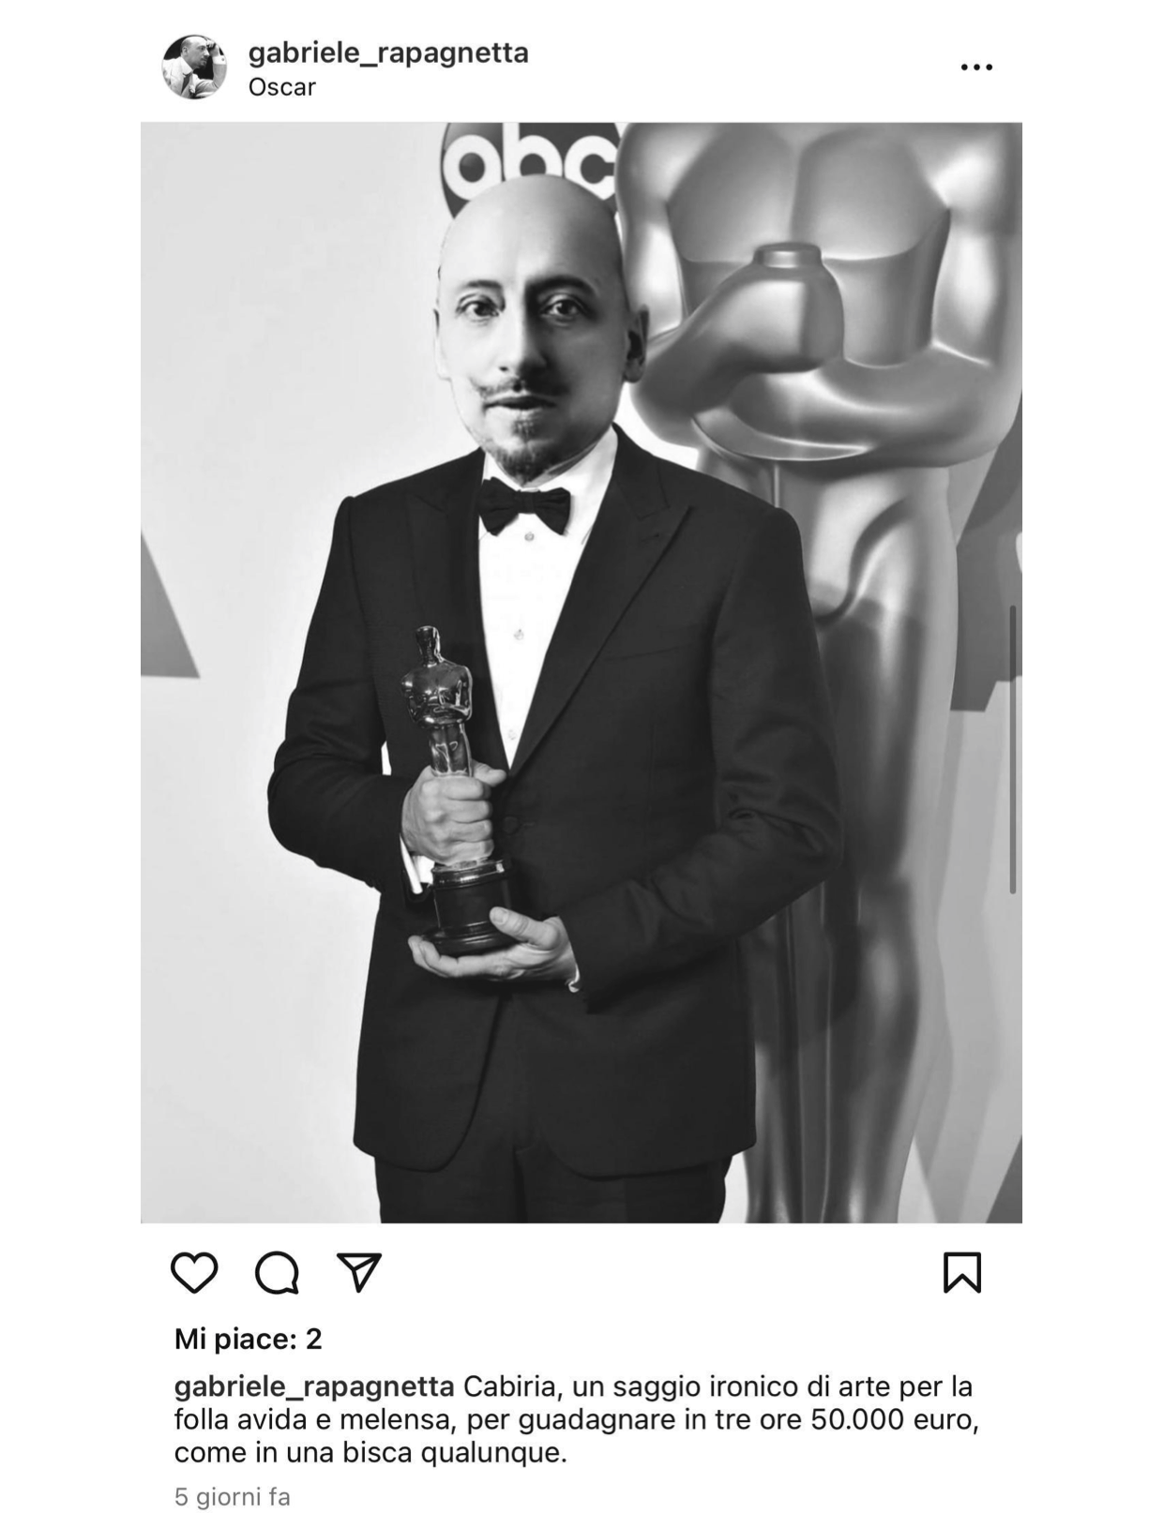Open comments with the speech bubble icon
The width and height of the screenshot is (1163, 1513).
(277, 1272)
